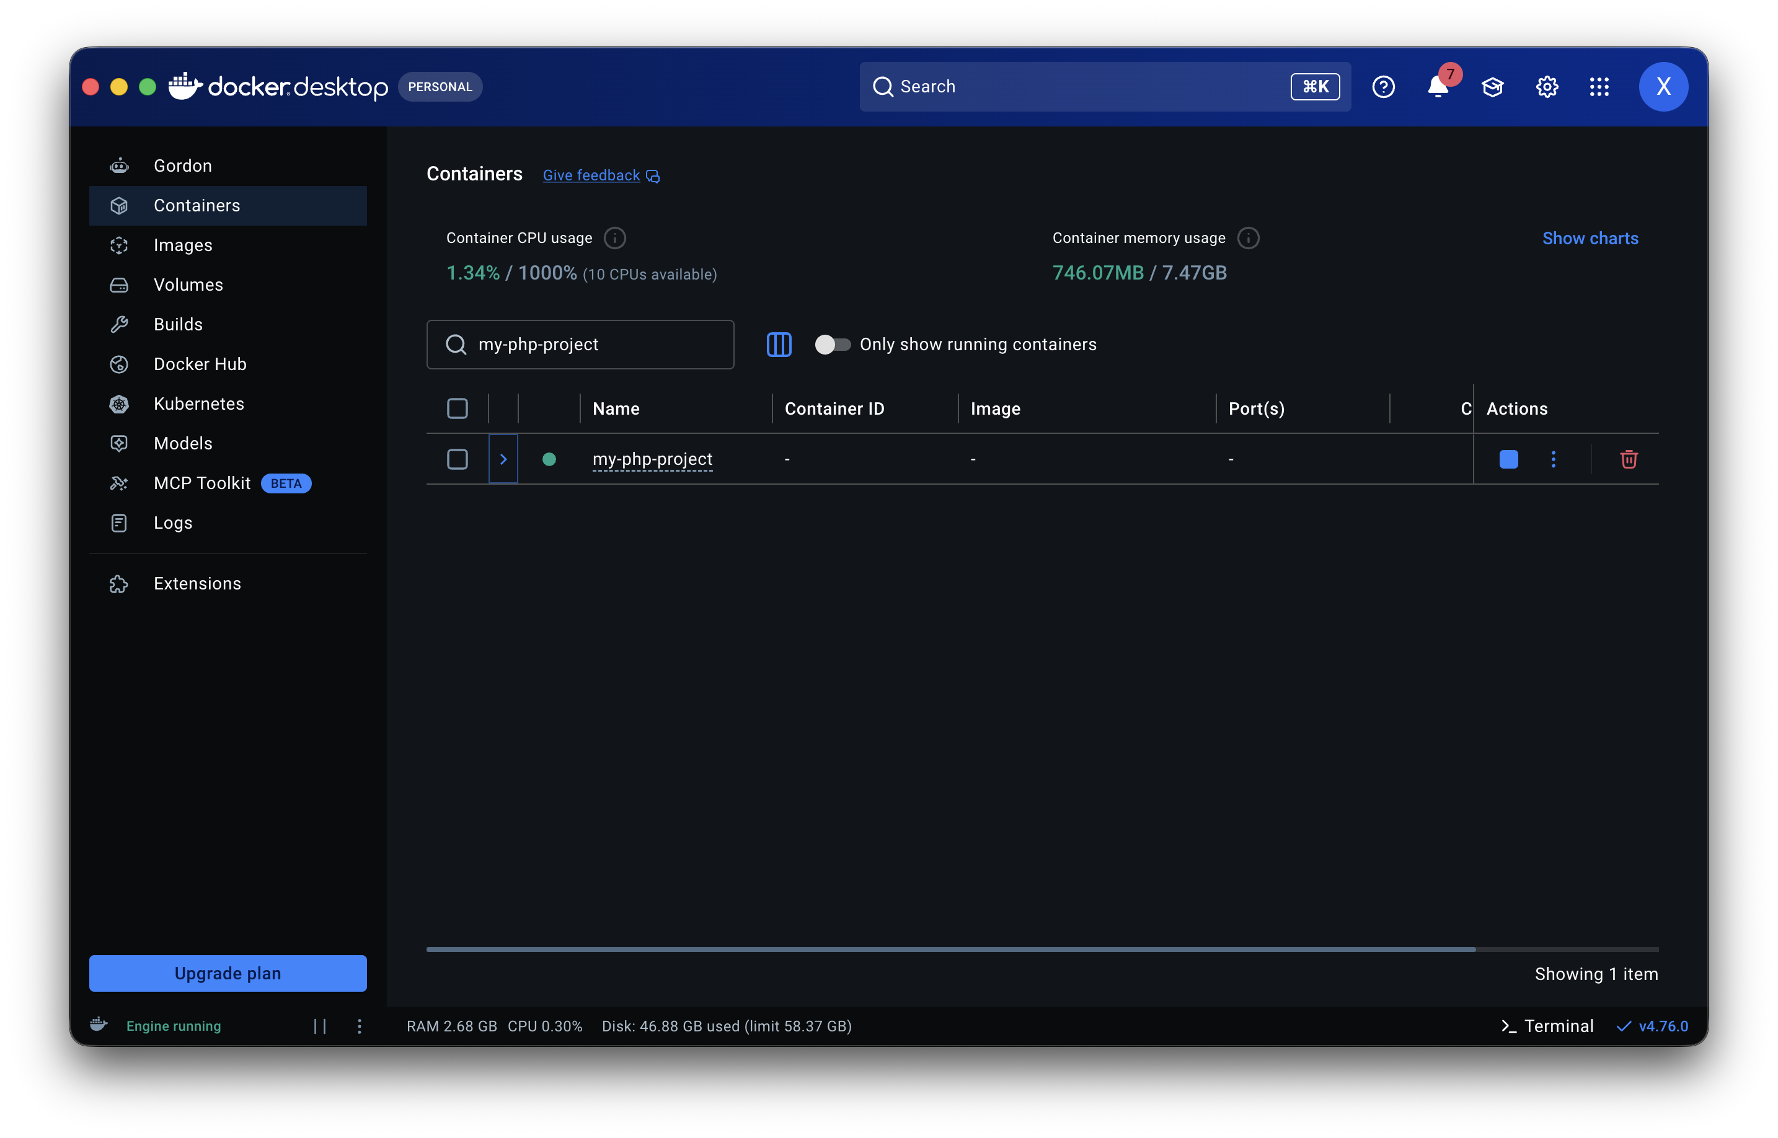This screenshot has height=1138, width=1778.
Task: Open the Learning center graduation cap icon
Action: pos(1493,86)
